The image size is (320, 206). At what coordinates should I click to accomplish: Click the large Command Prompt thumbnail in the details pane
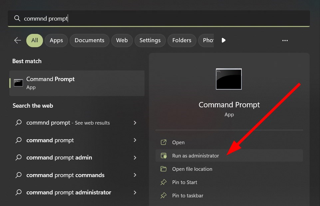229,79
